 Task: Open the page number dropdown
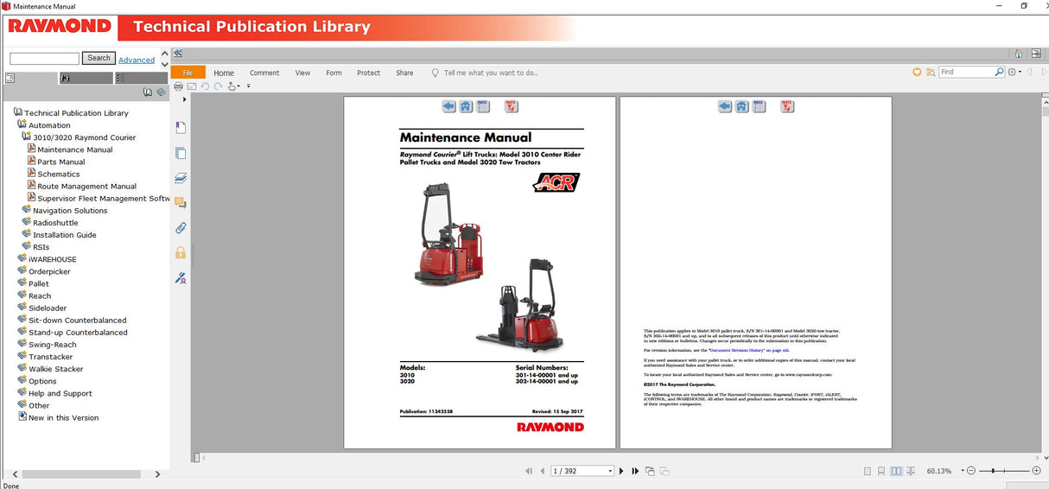[610, 471]
